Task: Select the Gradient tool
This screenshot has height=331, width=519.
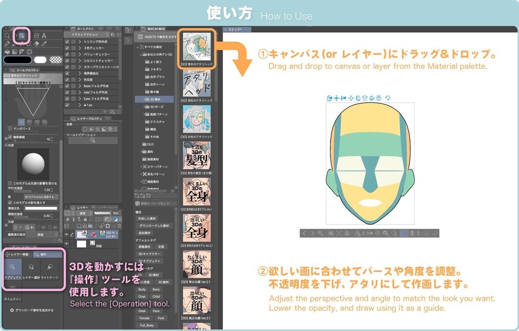Action: (15, 52)
